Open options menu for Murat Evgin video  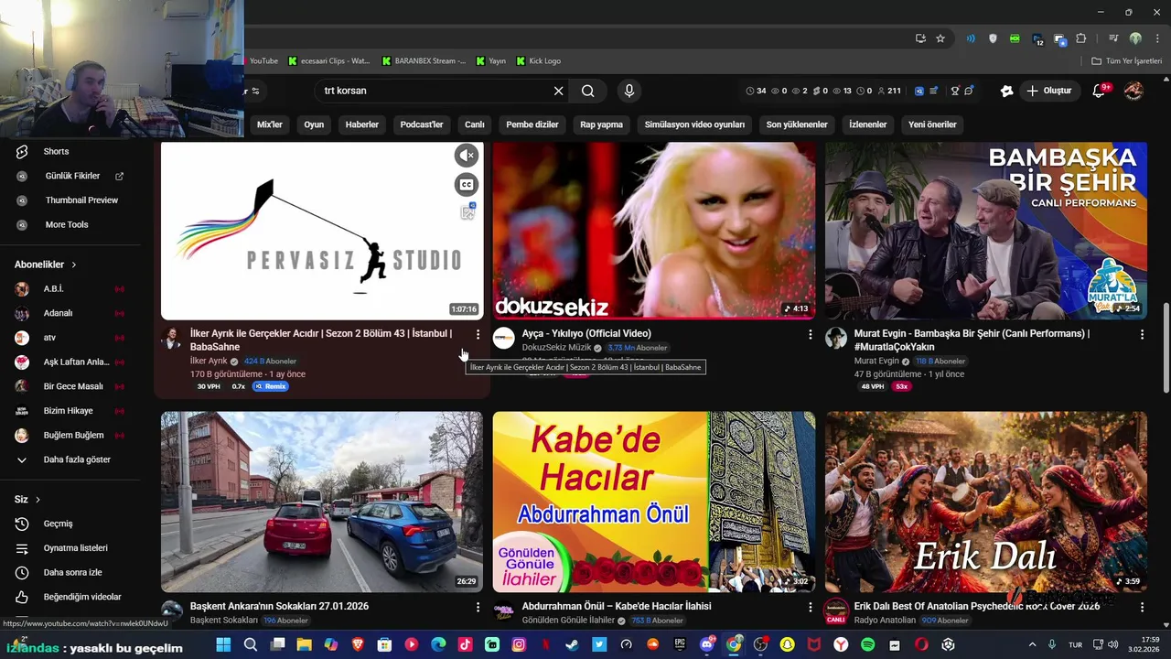pos(1142,335)
